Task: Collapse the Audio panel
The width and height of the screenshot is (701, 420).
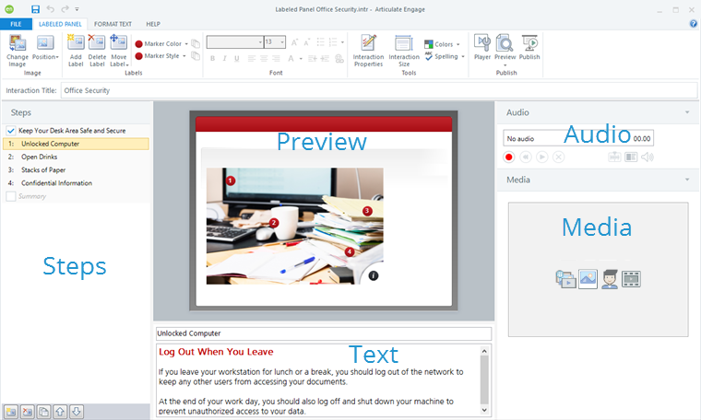Action: [x=686, y=112]
